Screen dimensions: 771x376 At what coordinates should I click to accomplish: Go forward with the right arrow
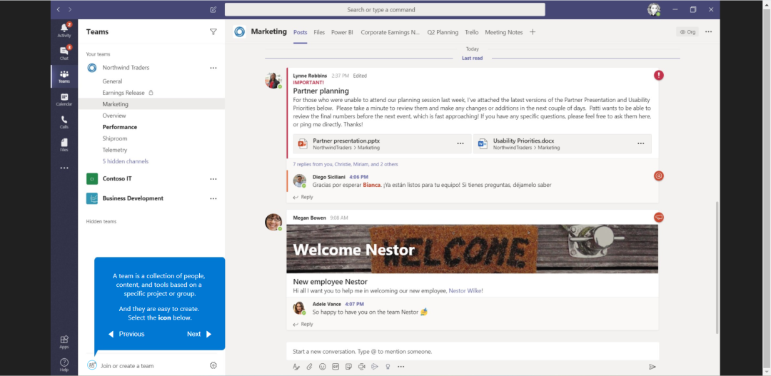70,9
